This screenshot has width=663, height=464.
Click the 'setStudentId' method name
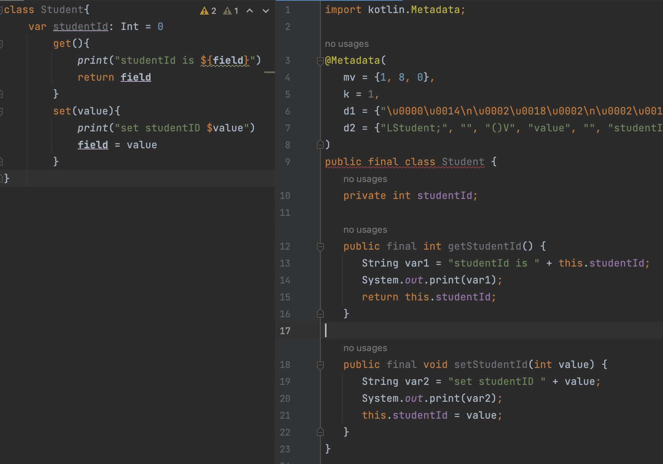click(491, 365)
